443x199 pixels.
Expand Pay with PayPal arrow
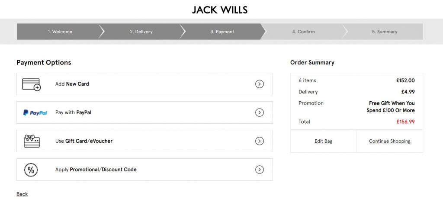point(259,112)
